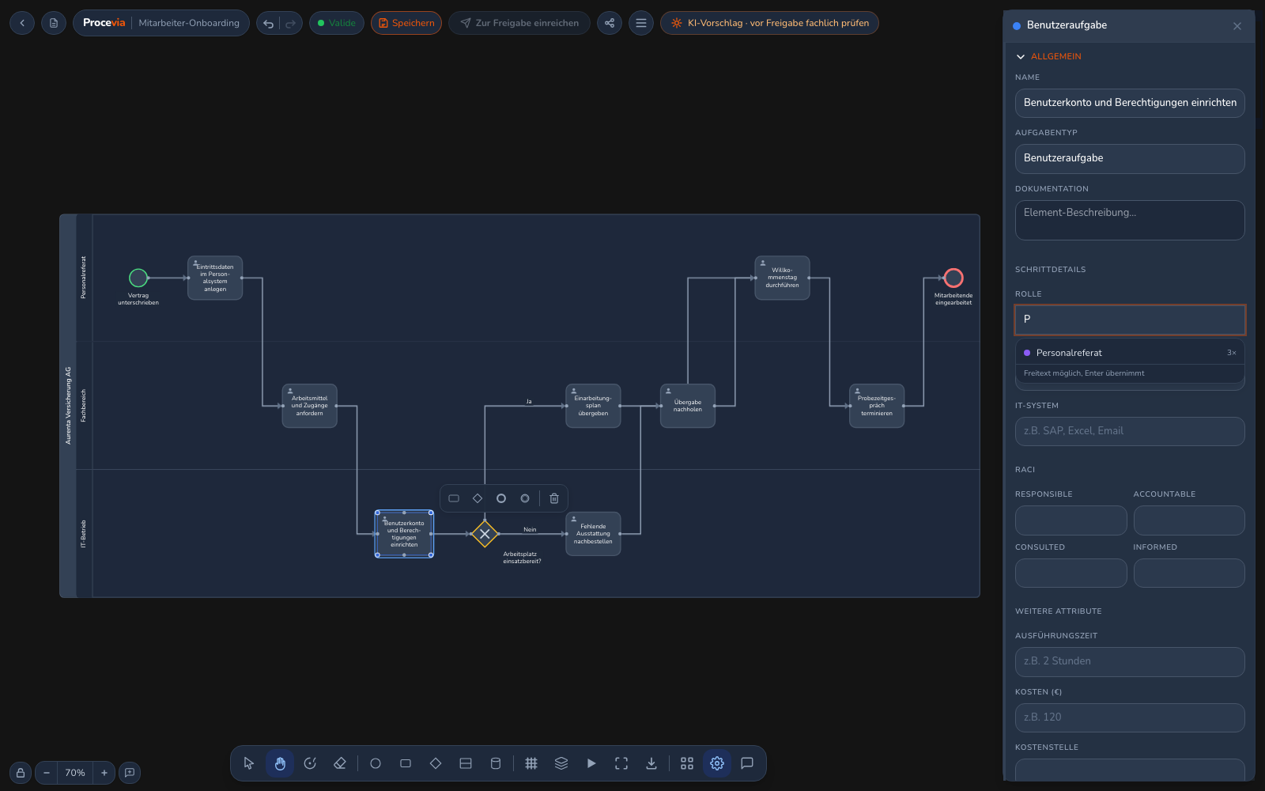This screenshot has width=1265, height=791.
Task: Collapse the ALLGEMEIN section
Action: [x=1049, y=56]
